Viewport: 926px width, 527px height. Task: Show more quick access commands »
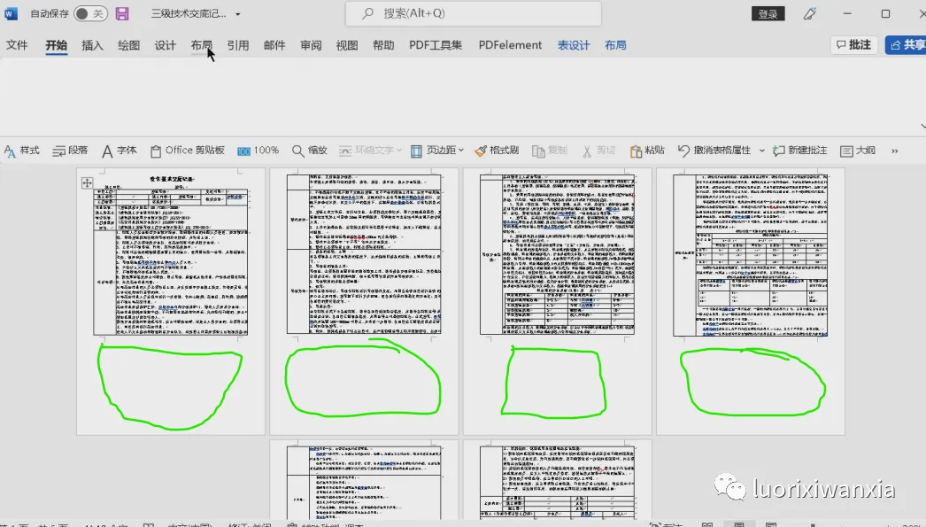895,151
